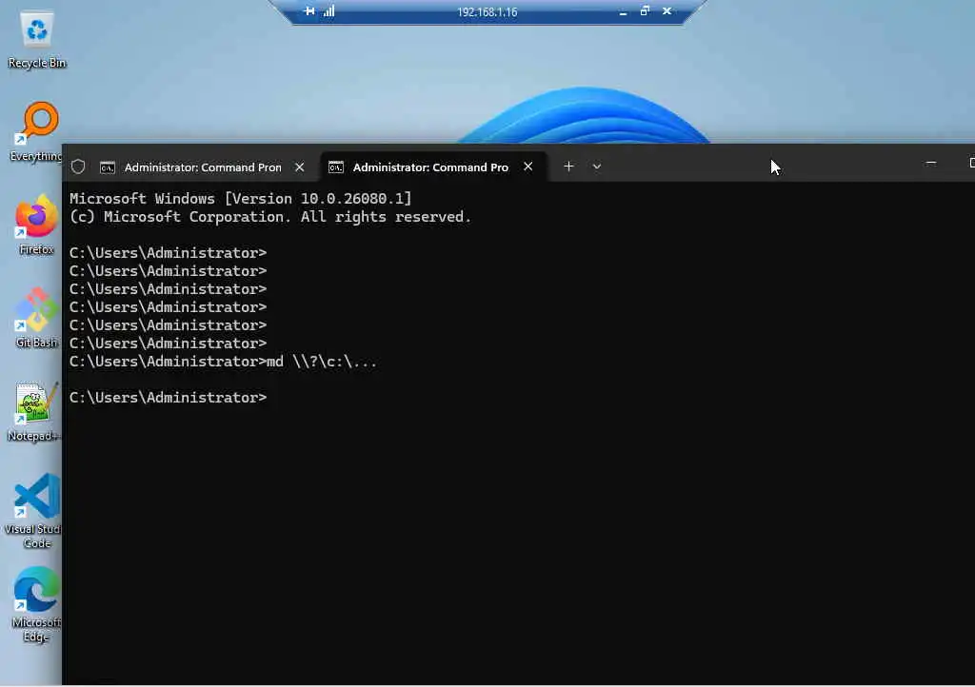The image size is (975, 687).
Task: Open Firefox desktop shortcut
Action: 36,225
